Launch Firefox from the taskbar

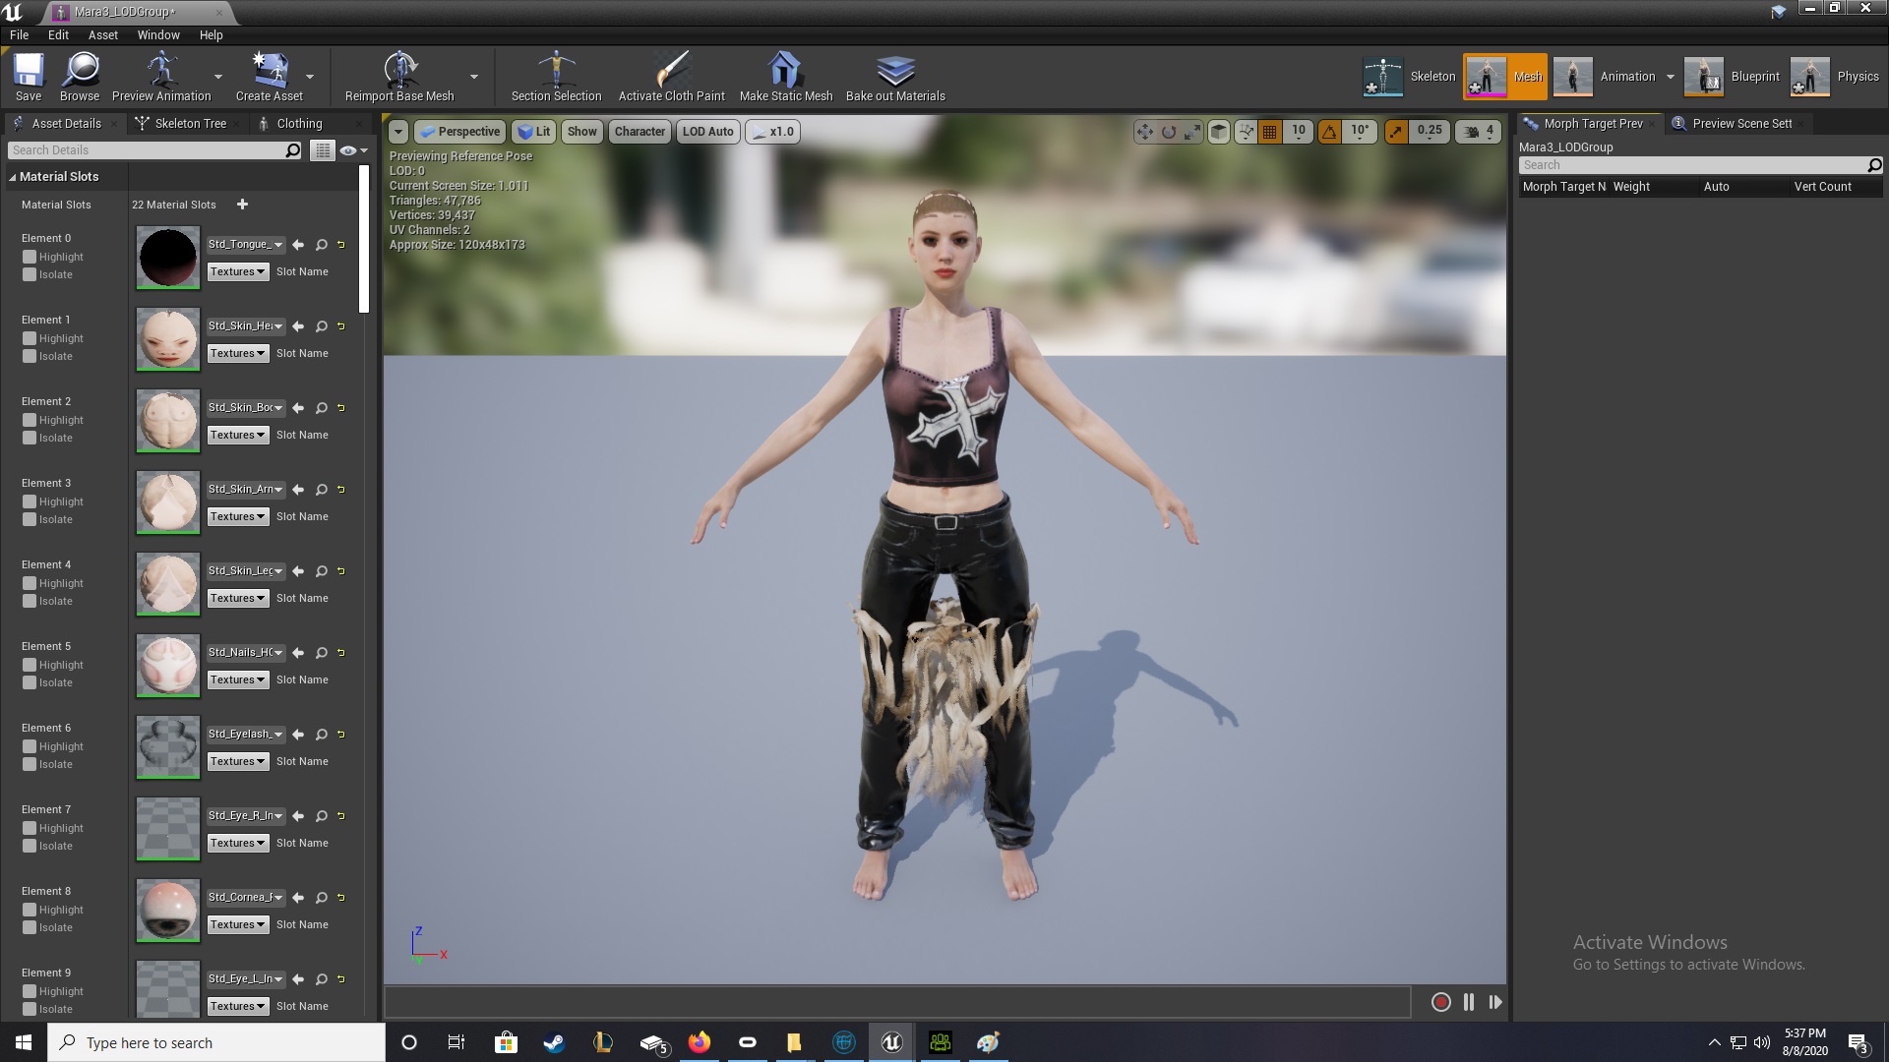point(700,1042)
